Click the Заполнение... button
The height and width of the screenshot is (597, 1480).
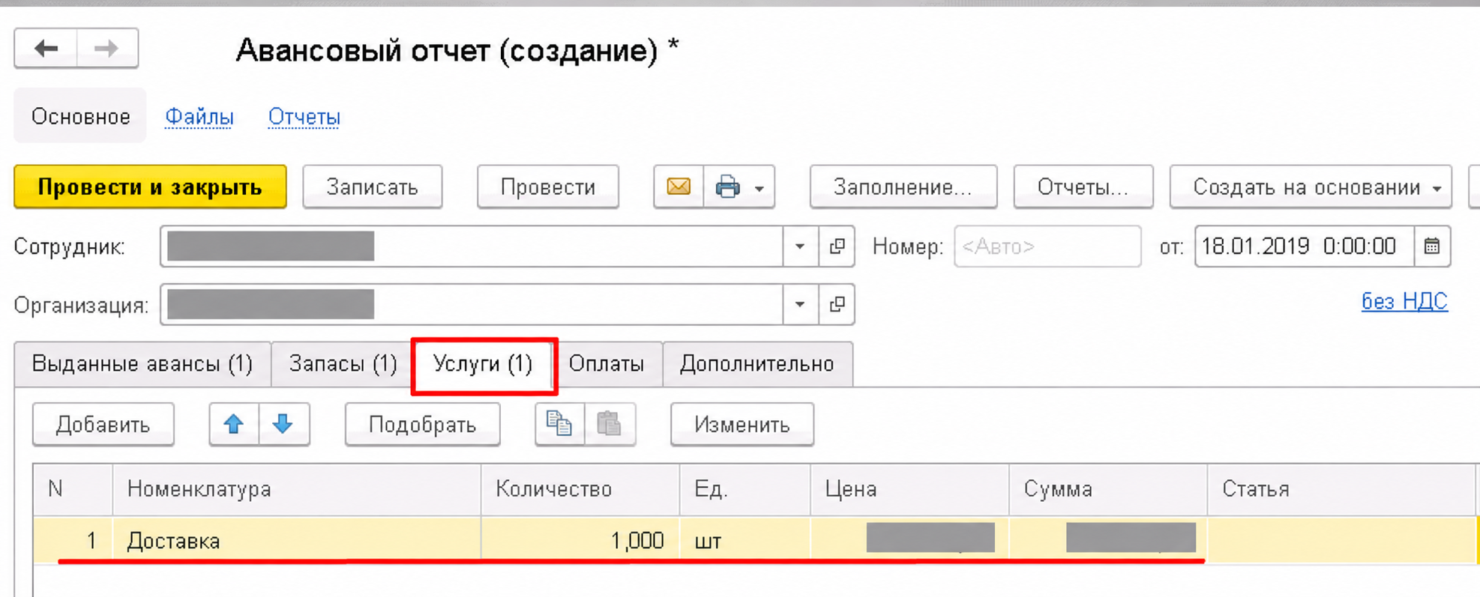(903, 187)
